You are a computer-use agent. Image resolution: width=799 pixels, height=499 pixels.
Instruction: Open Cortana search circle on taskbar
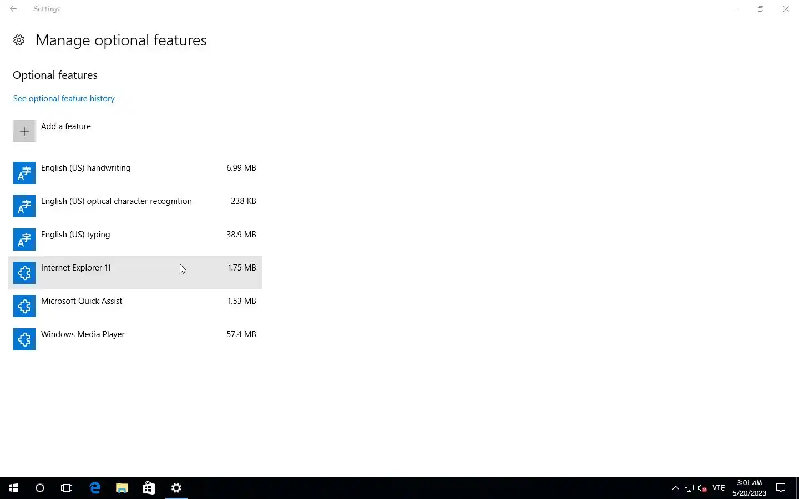pos(40,488)
